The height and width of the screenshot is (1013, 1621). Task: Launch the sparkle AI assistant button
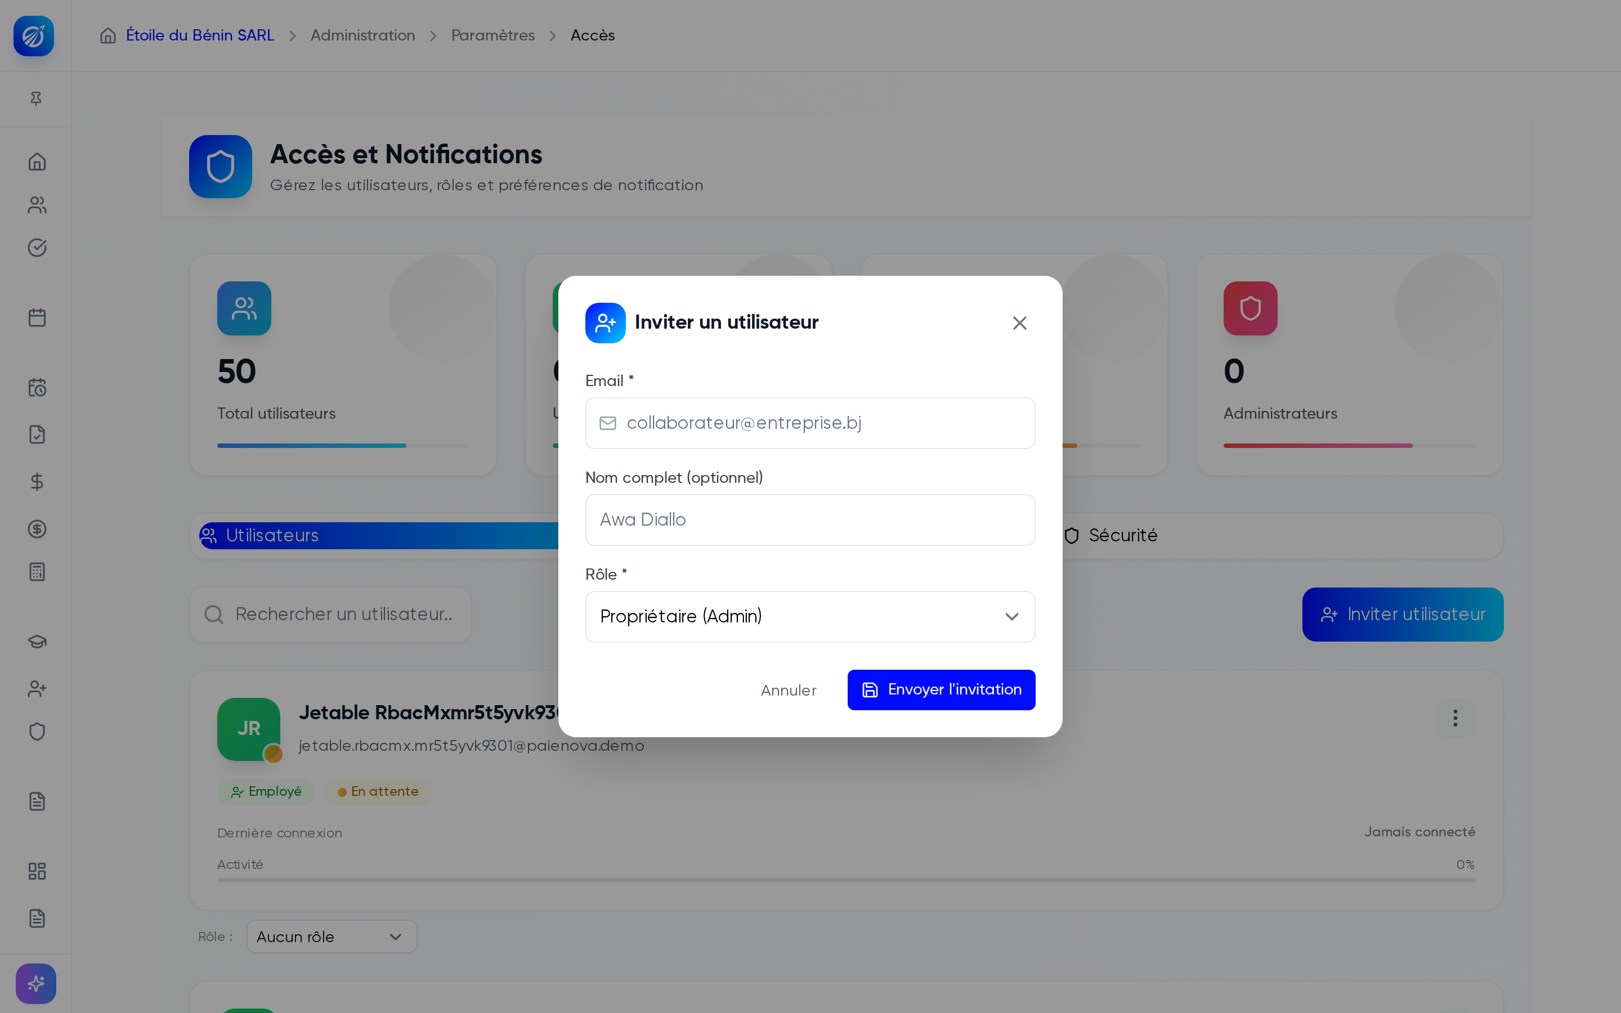[35, 983]
